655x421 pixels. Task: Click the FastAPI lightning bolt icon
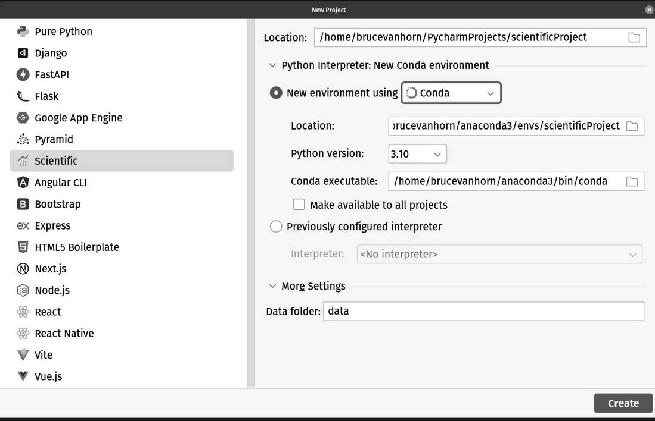23,74
